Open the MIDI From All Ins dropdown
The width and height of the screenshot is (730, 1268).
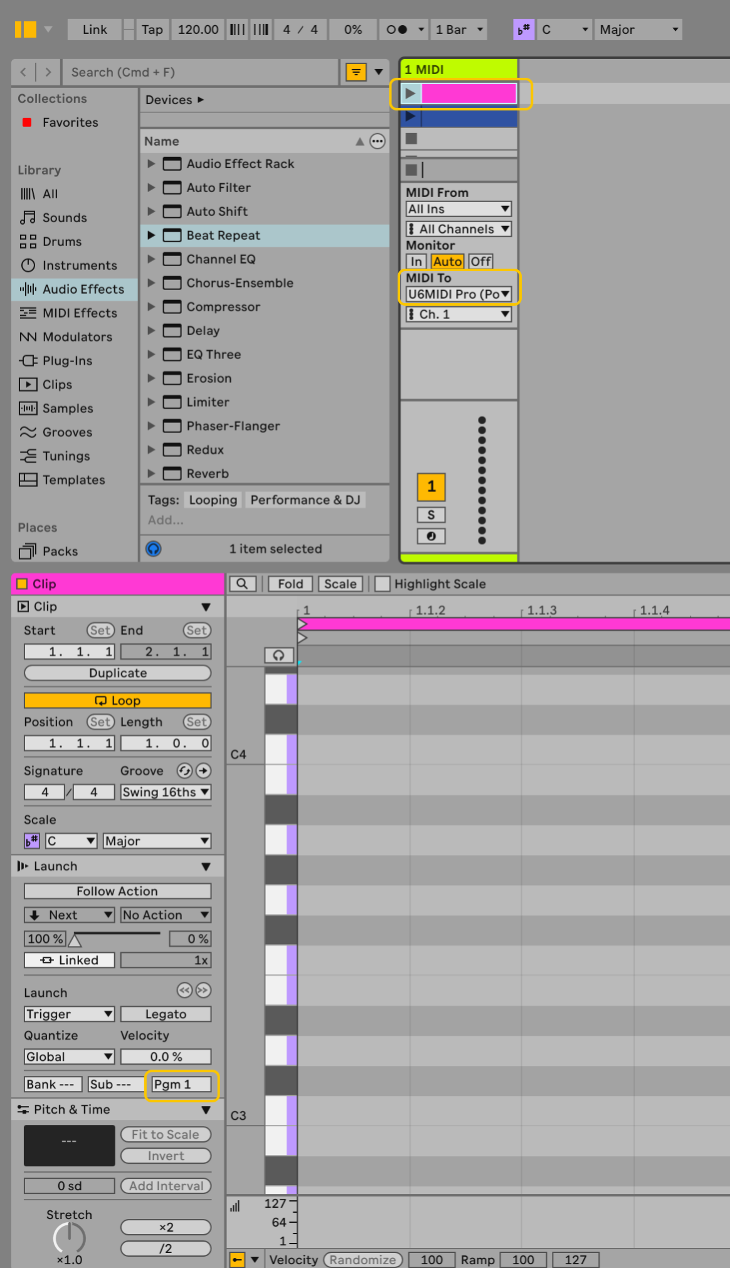tap(459, 209)
